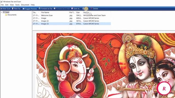Click the New Scan toolbar button
The image size is (175, 98).
click(x=5, y=8)
